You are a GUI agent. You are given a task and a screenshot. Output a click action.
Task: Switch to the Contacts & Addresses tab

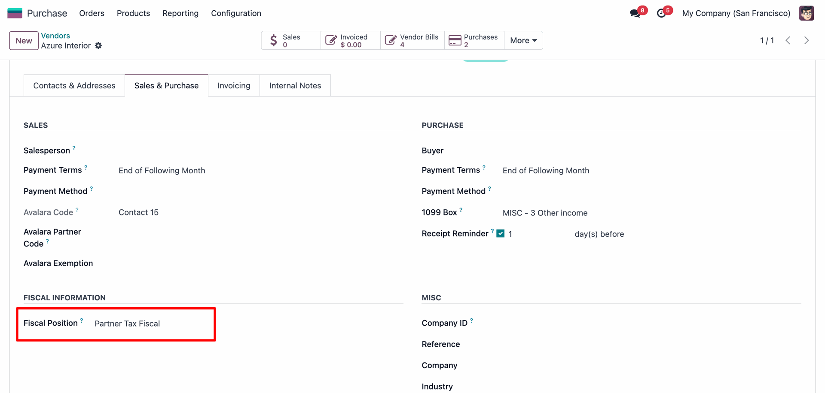coord(74,86)
